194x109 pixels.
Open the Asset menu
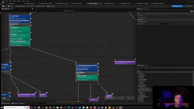pyautogui.click(x=14, y=1)
